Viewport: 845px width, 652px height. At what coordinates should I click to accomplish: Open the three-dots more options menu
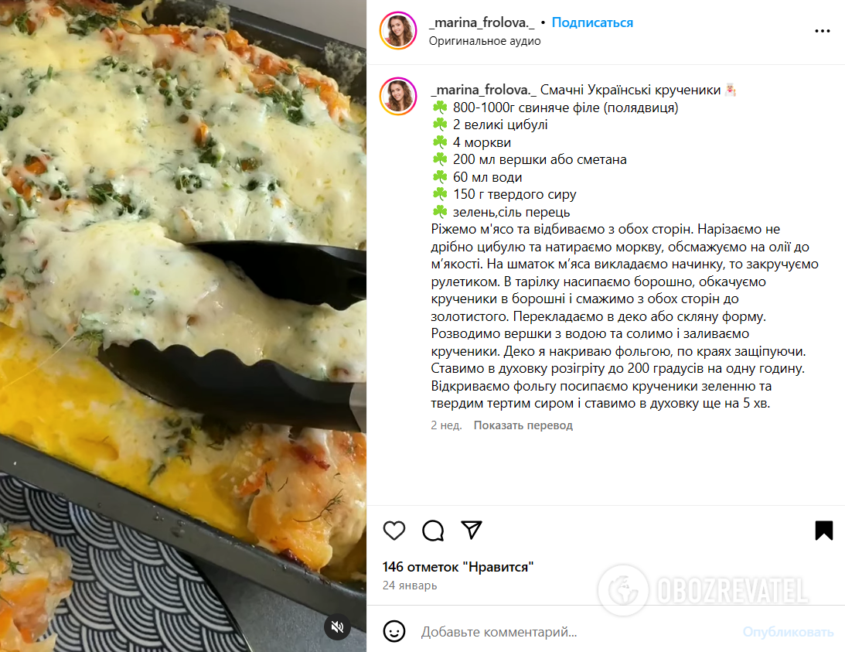click(823, 31)
